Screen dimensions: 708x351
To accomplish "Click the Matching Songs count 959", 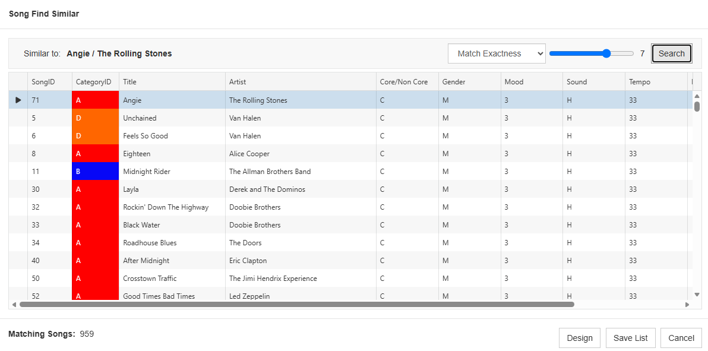I will pos(87,334).
